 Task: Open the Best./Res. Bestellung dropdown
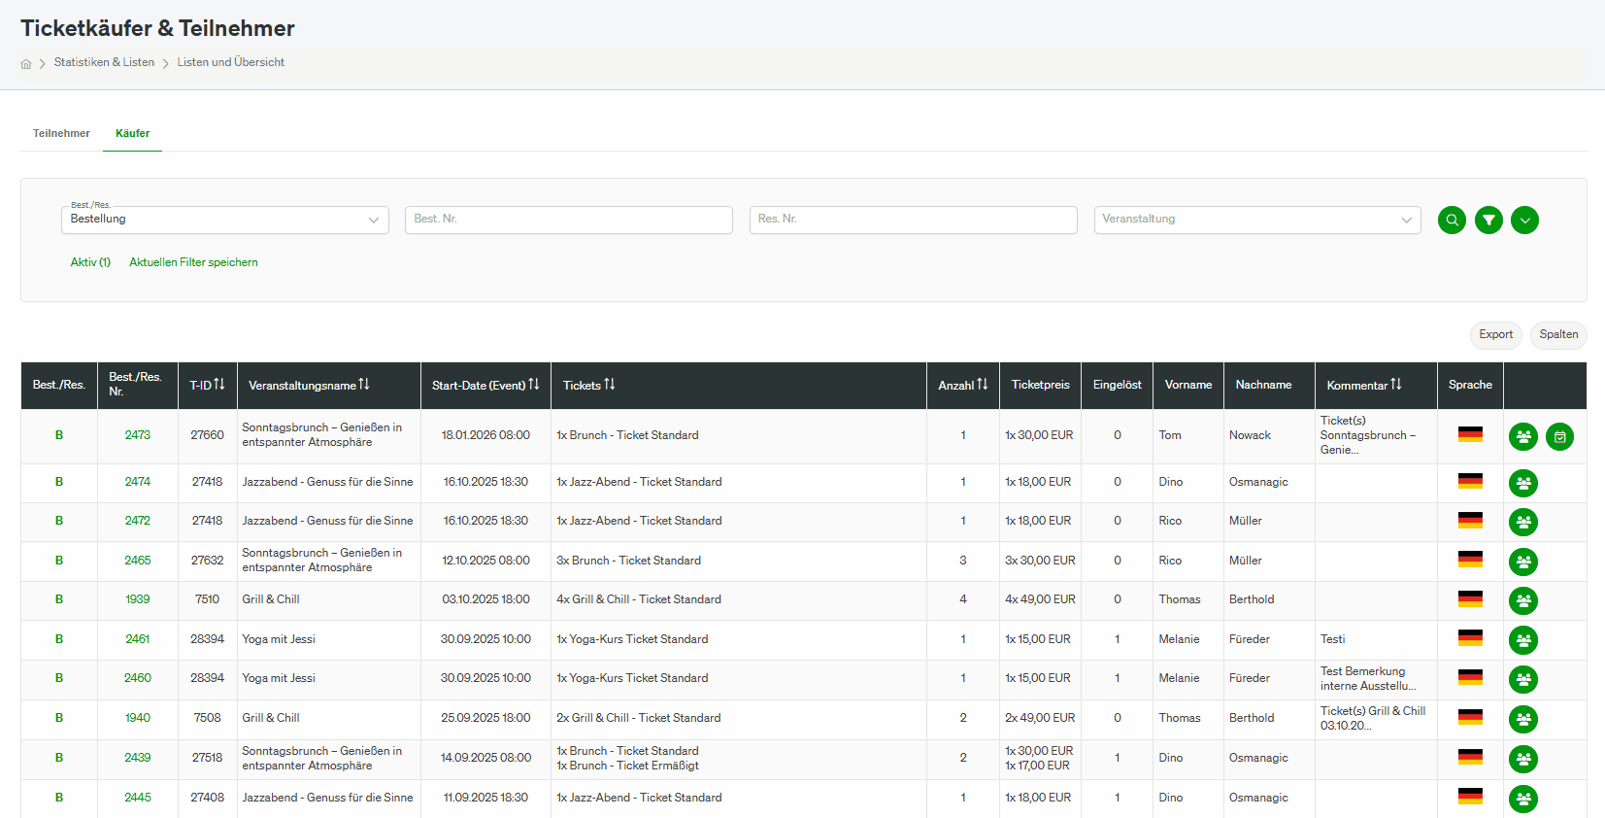225,220
